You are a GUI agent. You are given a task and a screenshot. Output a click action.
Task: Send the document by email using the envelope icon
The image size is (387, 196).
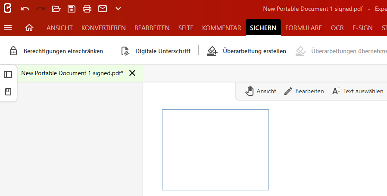[103, 9]
